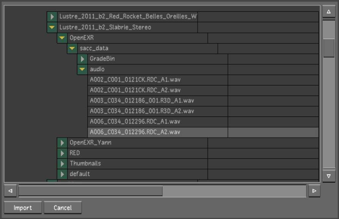Click the GradeBin row label
Screen dimensions: 339x219
102,59
